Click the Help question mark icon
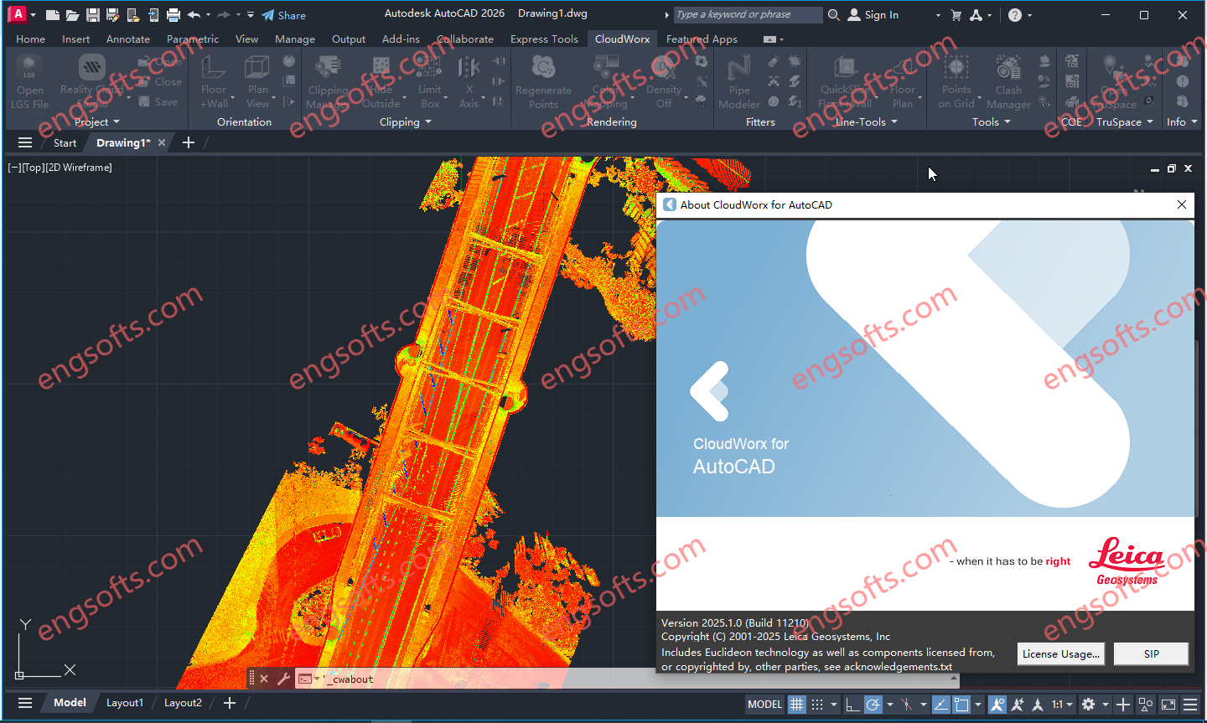 1015,15
